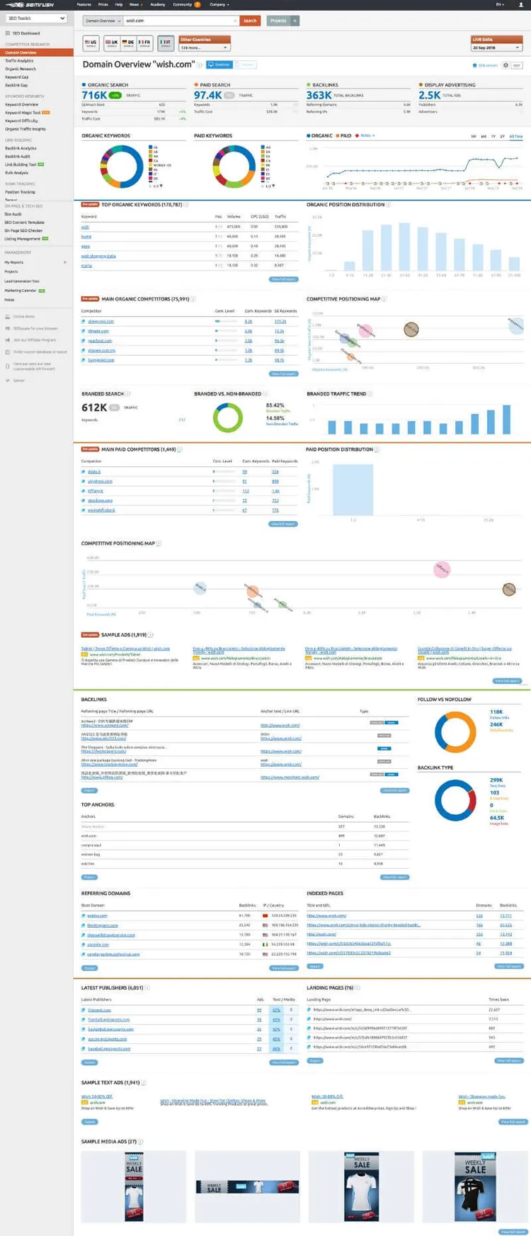Click the external link icon beside aliexpress.com
Screen dimensions: 531x1236
point(84,322)
